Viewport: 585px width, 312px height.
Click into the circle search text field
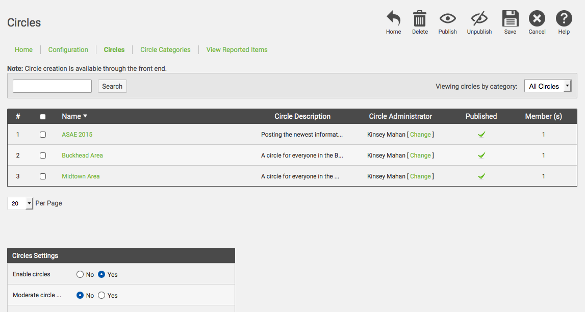point(52,86)
